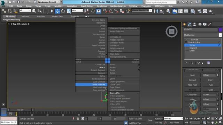Toggle the Absolute Mode Transform Type-In icon
This screenshot has height=125, width=223.
tap(83, 119)
